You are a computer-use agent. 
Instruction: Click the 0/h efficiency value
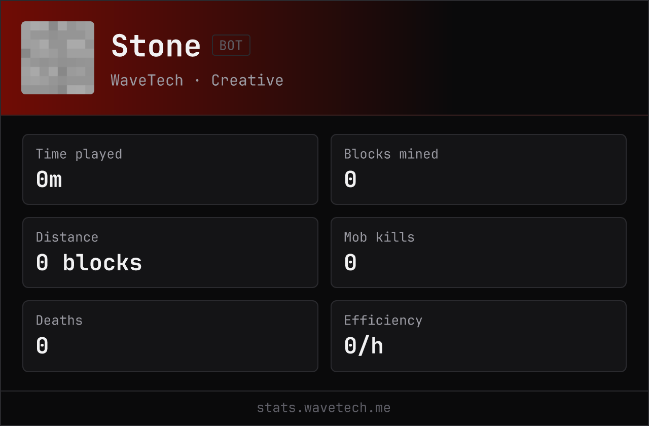(364, 346)
